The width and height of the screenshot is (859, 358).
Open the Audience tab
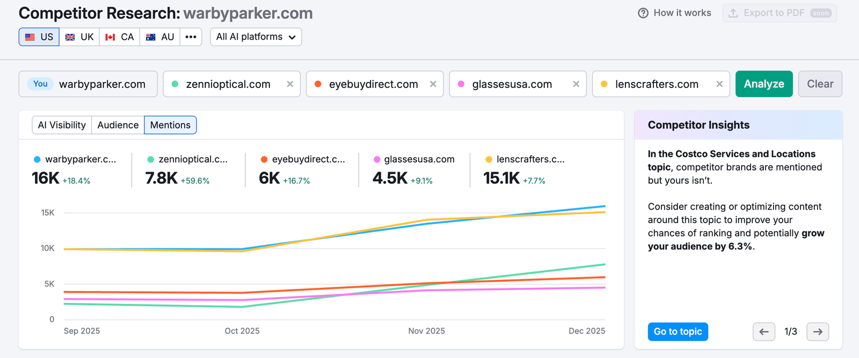point(118,125)
